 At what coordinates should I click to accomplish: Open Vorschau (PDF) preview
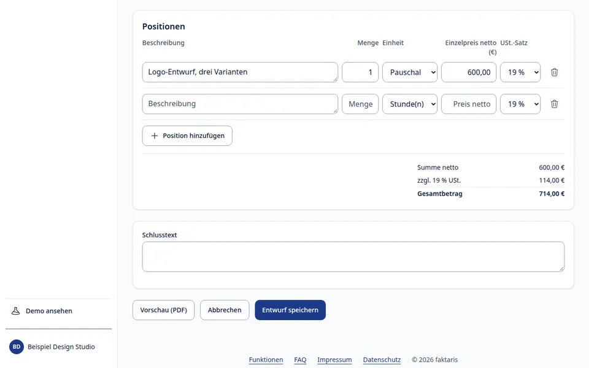point(163,310)
